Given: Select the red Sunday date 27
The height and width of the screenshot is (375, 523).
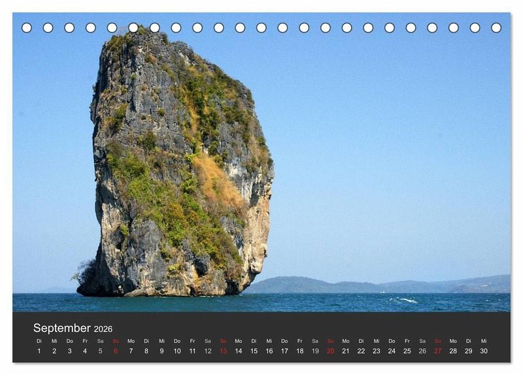Looking at the screenshot, I should pyautogui.click(x=437, y=351).
